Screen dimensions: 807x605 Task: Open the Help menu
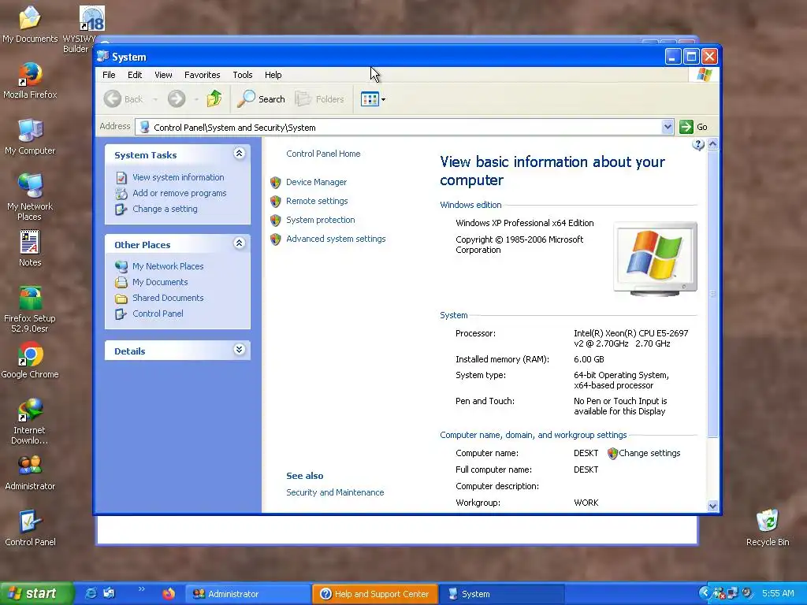tap(273, 75)
